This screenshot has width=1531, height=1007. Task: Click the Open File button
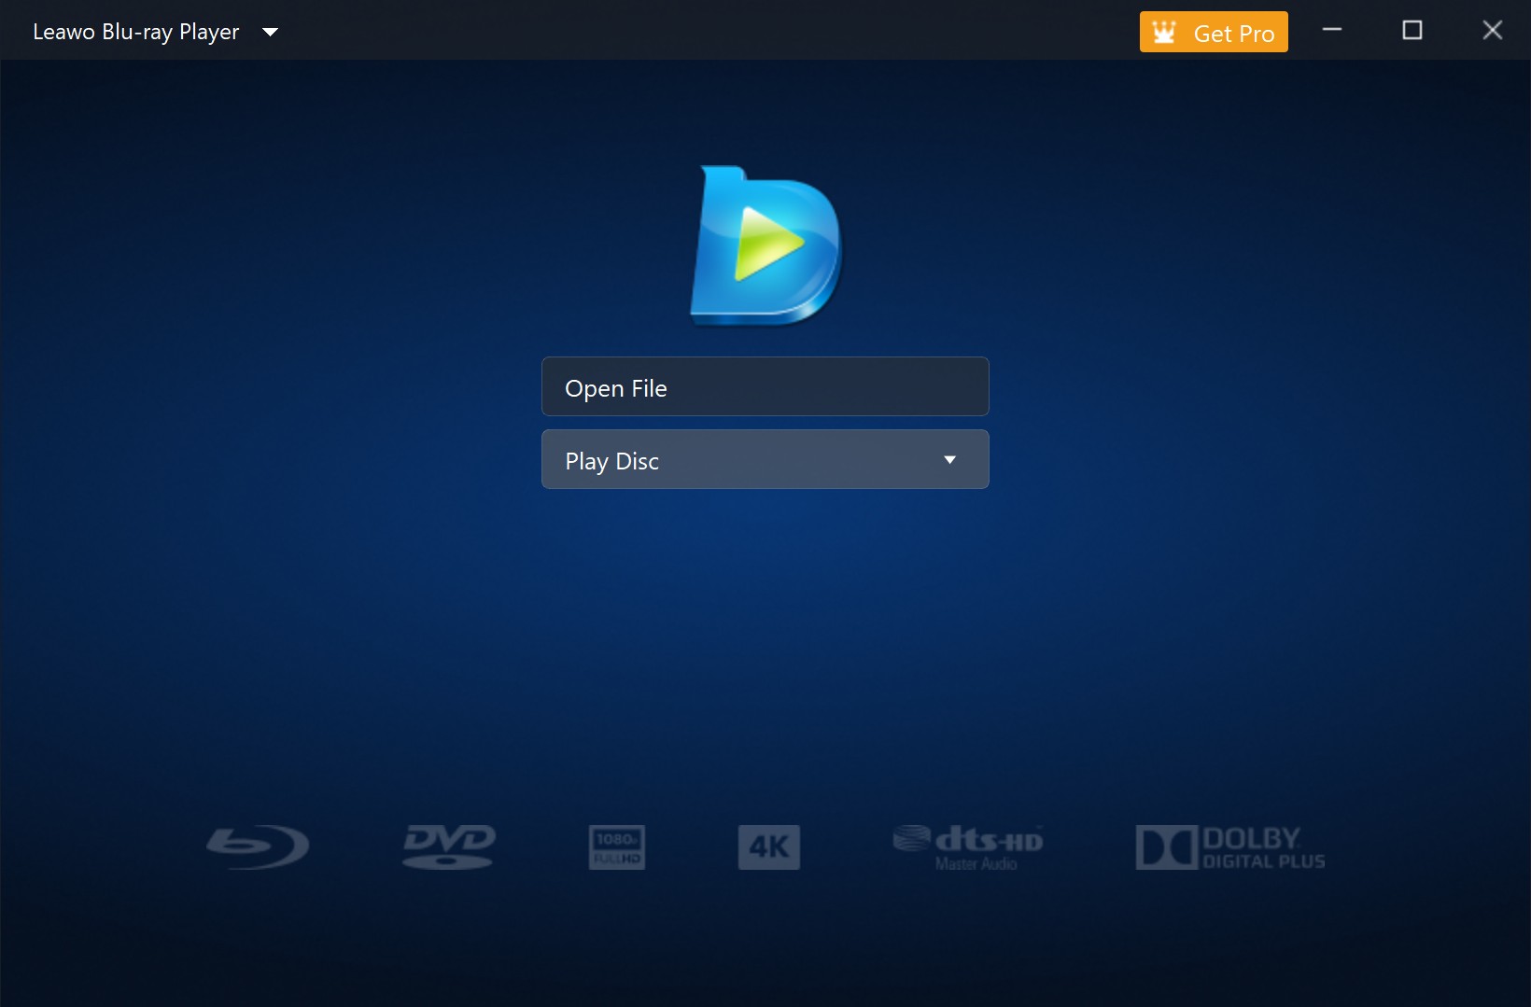click(x=765, y=386)
